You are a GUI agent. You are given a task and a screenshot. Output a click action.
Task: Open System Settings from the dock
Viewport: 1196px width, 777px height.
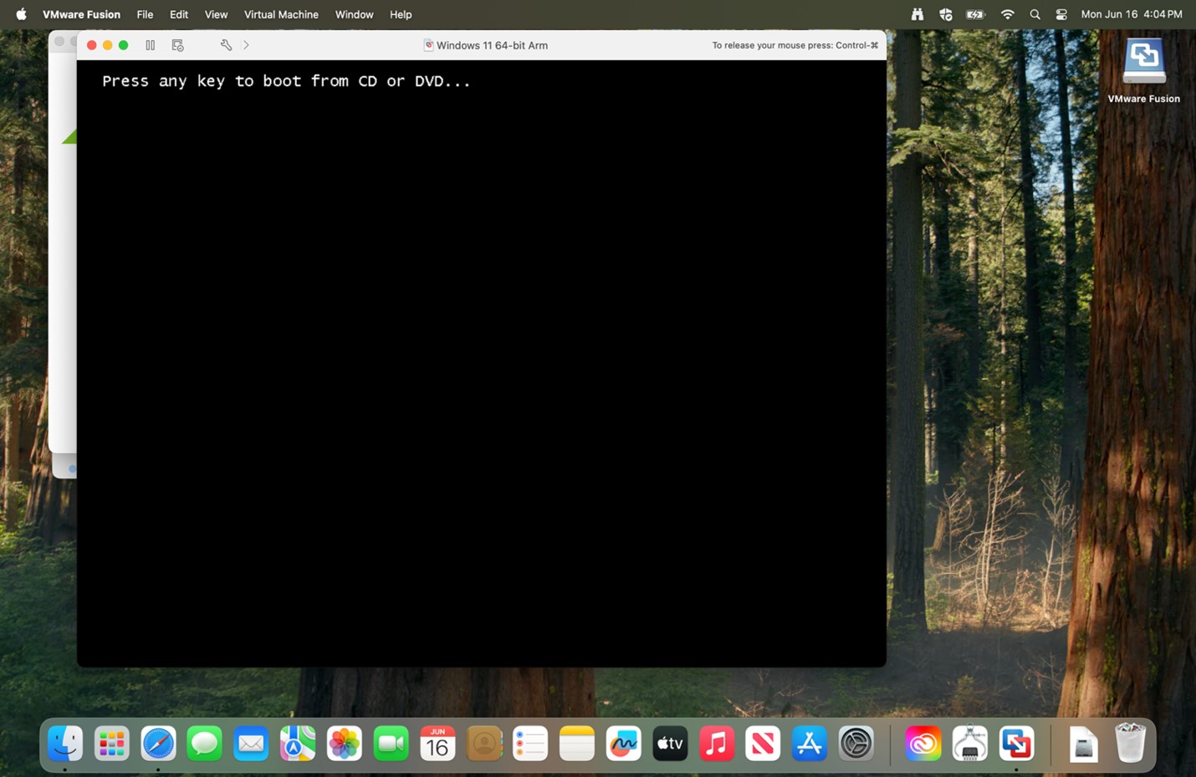click(x=856, y=744)
